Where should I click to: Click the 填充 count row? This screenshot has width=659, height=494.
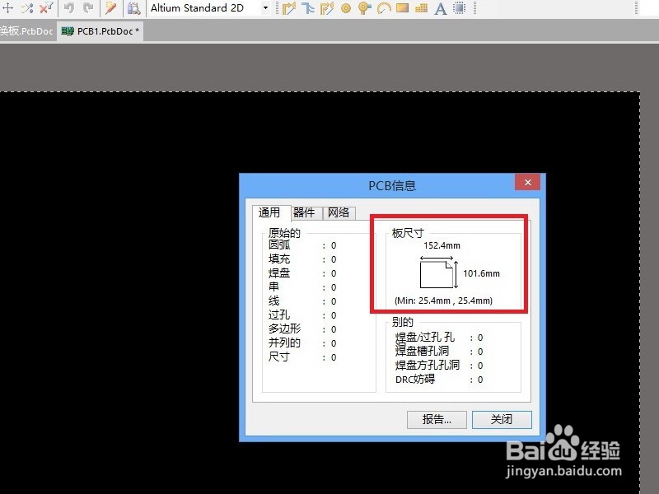point(302,259)
